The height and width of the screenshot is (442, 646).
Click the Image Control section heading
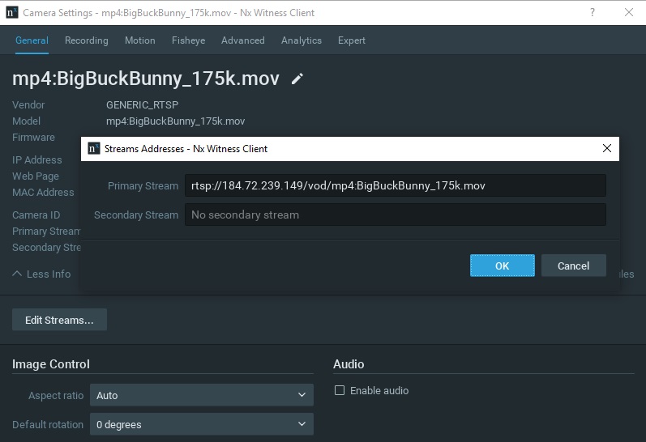(51, 364)
